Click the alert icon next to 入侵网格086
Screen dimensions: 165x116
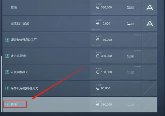point(7,72)
